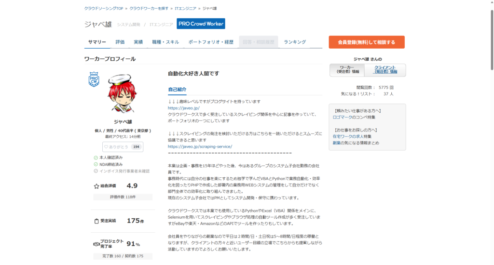494x265 pixels.
Task: Click the PRO Crowd Worker badge
Action: pyautogui.click(x=201, y=24)
